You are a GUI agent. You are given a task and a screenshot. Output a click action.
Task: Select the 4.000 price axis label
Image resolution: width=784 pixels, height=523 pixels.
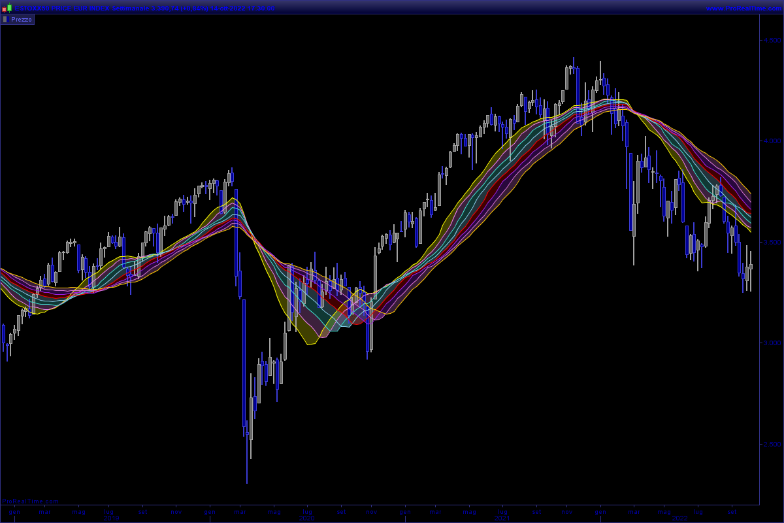tap(772, 141)
